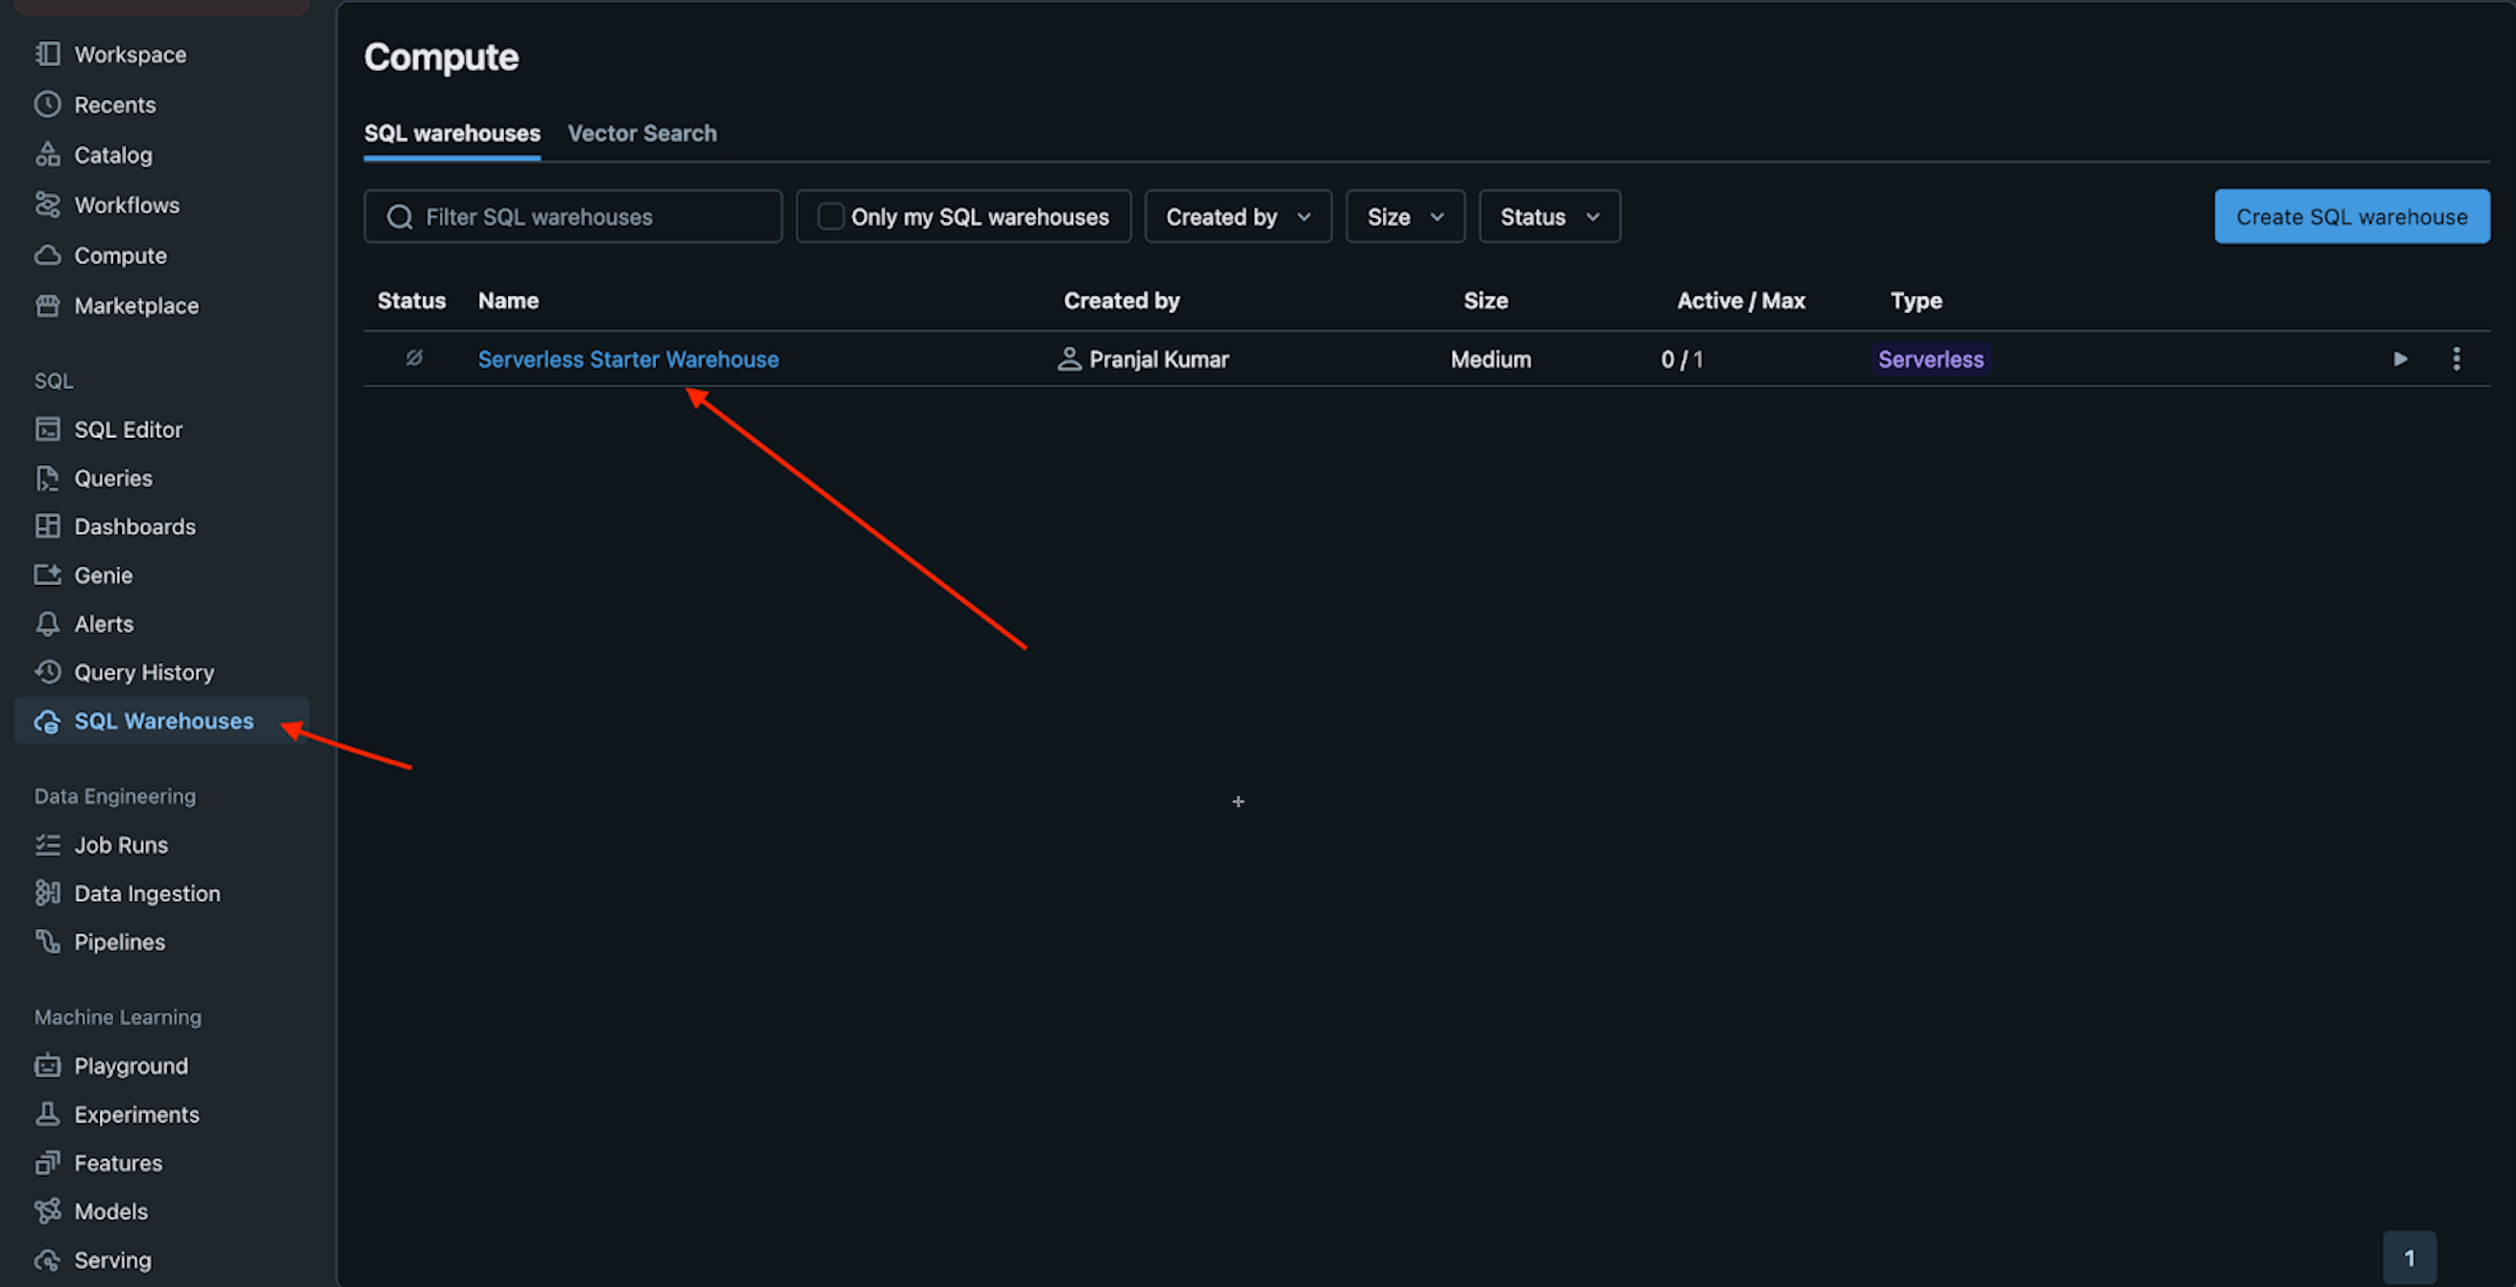Image resolution: width=2516 pixels, height=1287 pixels.
Task: Click the Pranjal Kumar creator cell
Action: (x=1143, y=358)
